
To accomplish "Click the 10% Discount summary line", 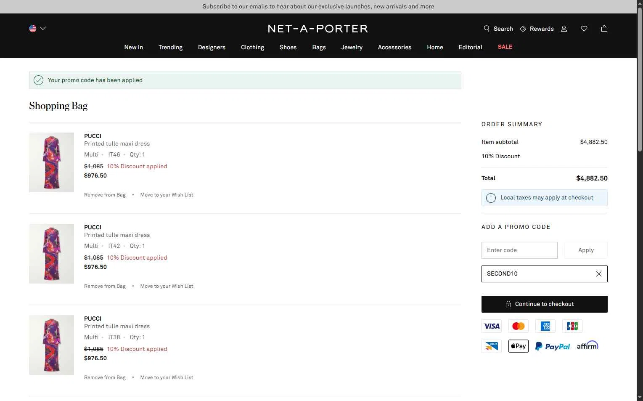I will click(x=500, y=157).
